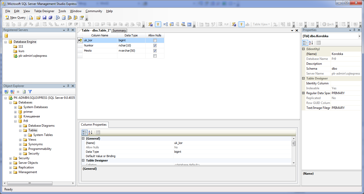This screenshot has height=194, width=364.
Task: Select the Table - dbo.Table_1 tab
Action: tap(95, 30)
